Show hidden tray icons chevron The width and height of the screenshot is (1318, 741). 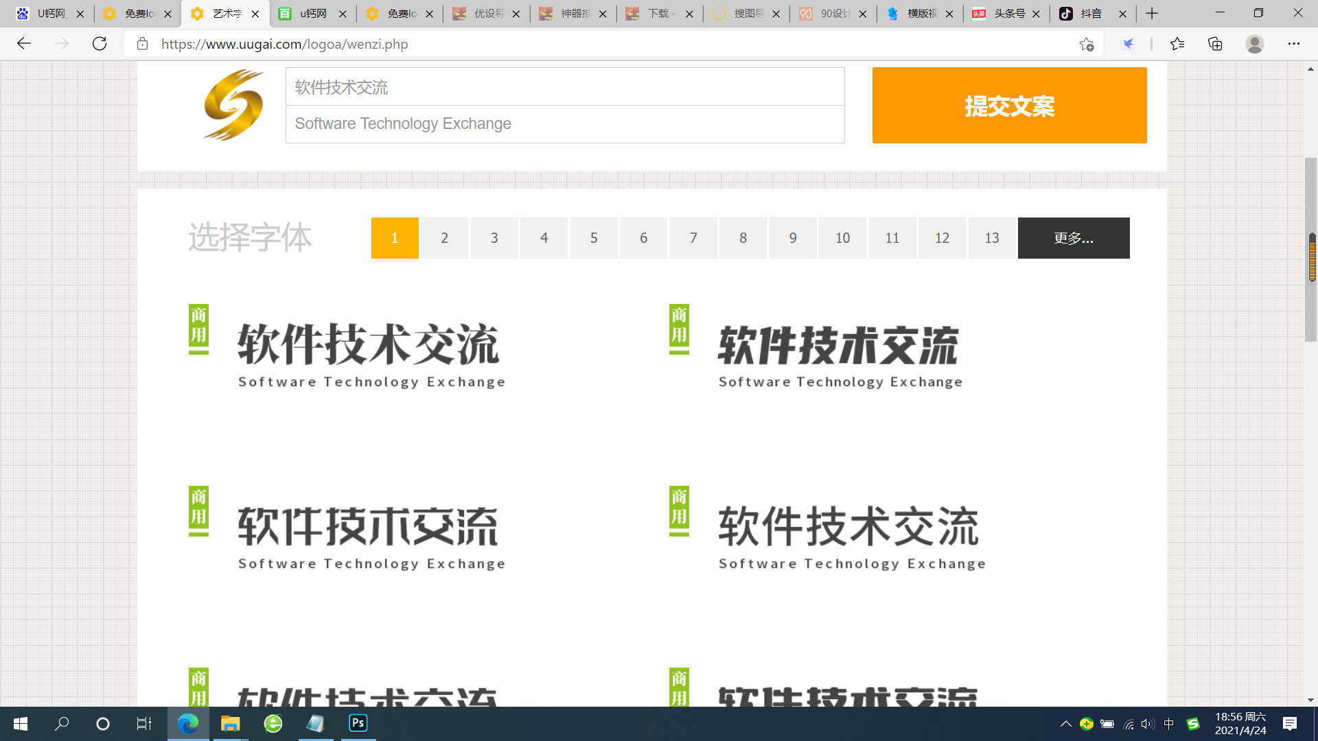tap(1066, 723)
